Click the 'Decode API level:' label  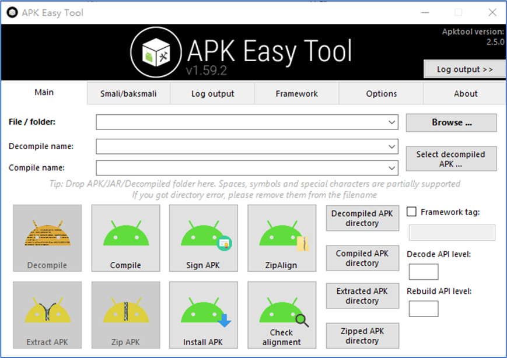click(439, 254)
